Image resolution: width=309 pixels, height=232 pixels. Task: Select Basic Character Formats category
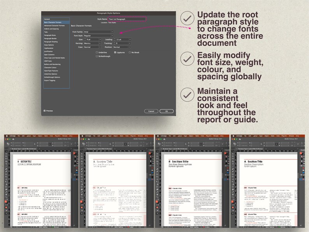56,22
